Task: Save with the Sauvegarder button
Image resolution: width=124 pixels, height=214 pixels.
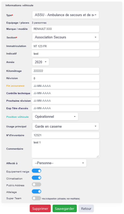Action: pyautogui.click(x=64, y=209)
